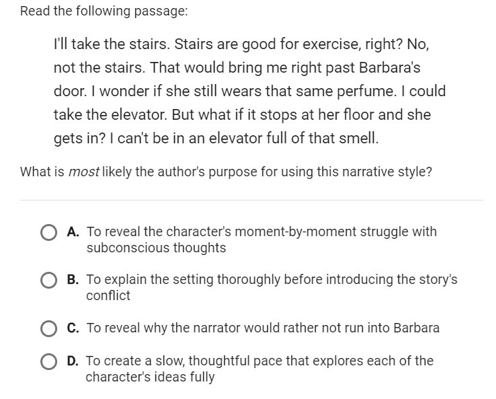The image size is (496, 399).
Task: Choose radio button for option C
Action: point(48,328)
